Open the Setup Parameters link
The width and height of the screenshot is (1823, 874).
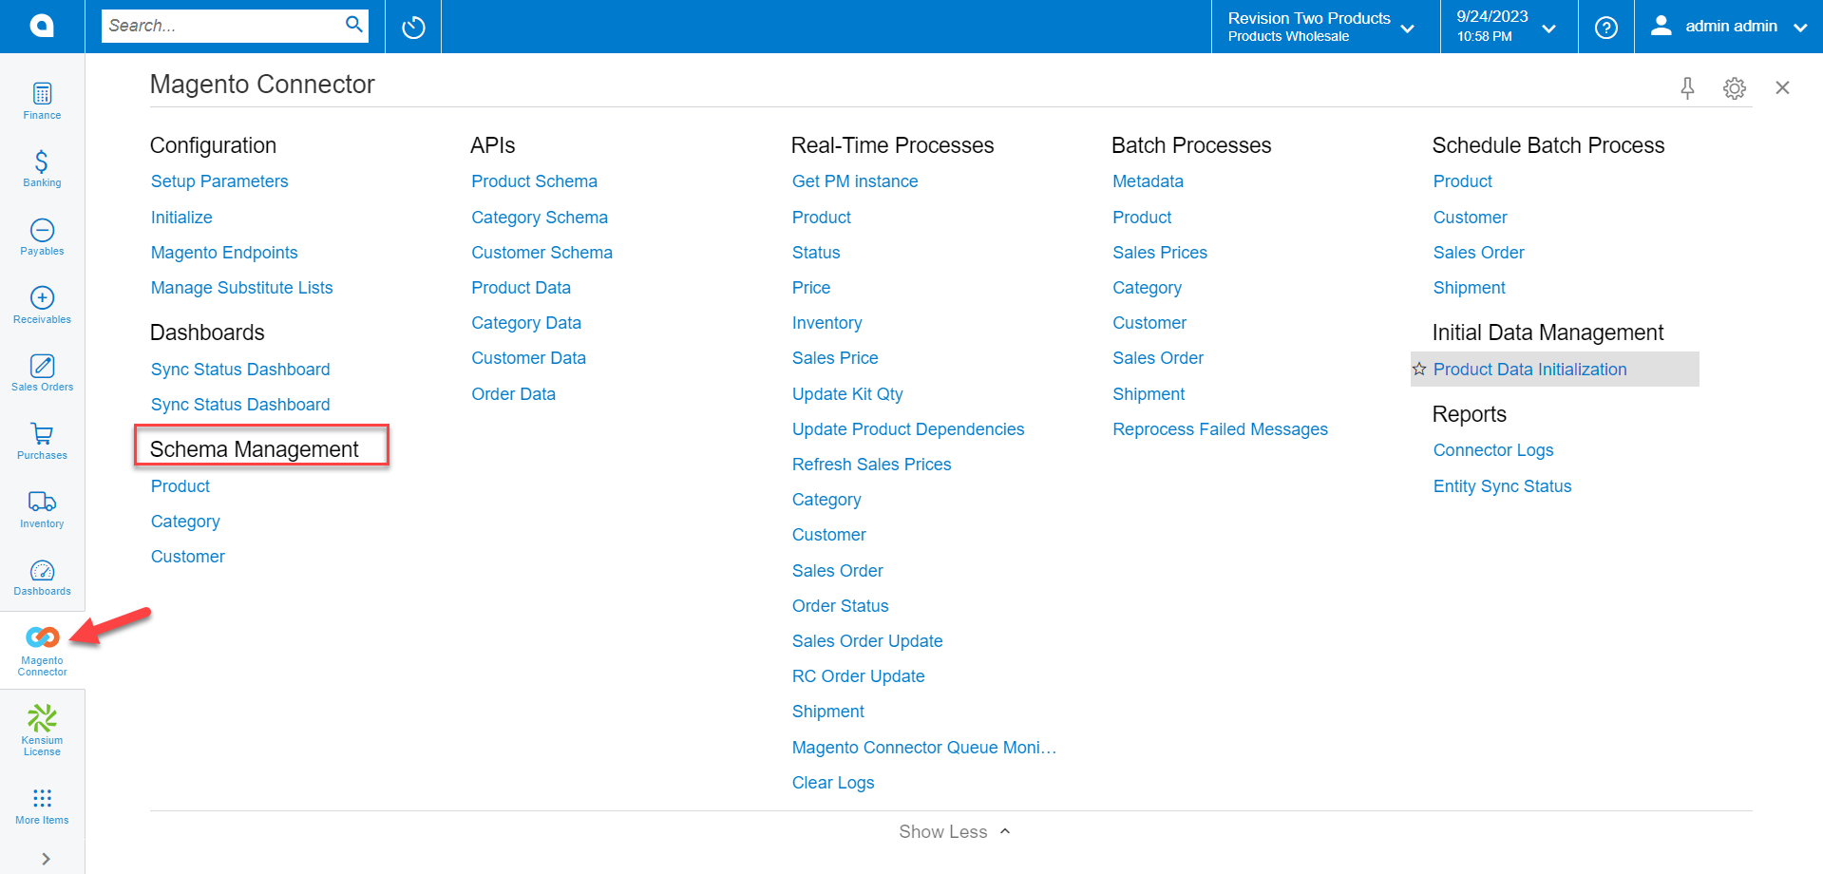tap(219, 180)
